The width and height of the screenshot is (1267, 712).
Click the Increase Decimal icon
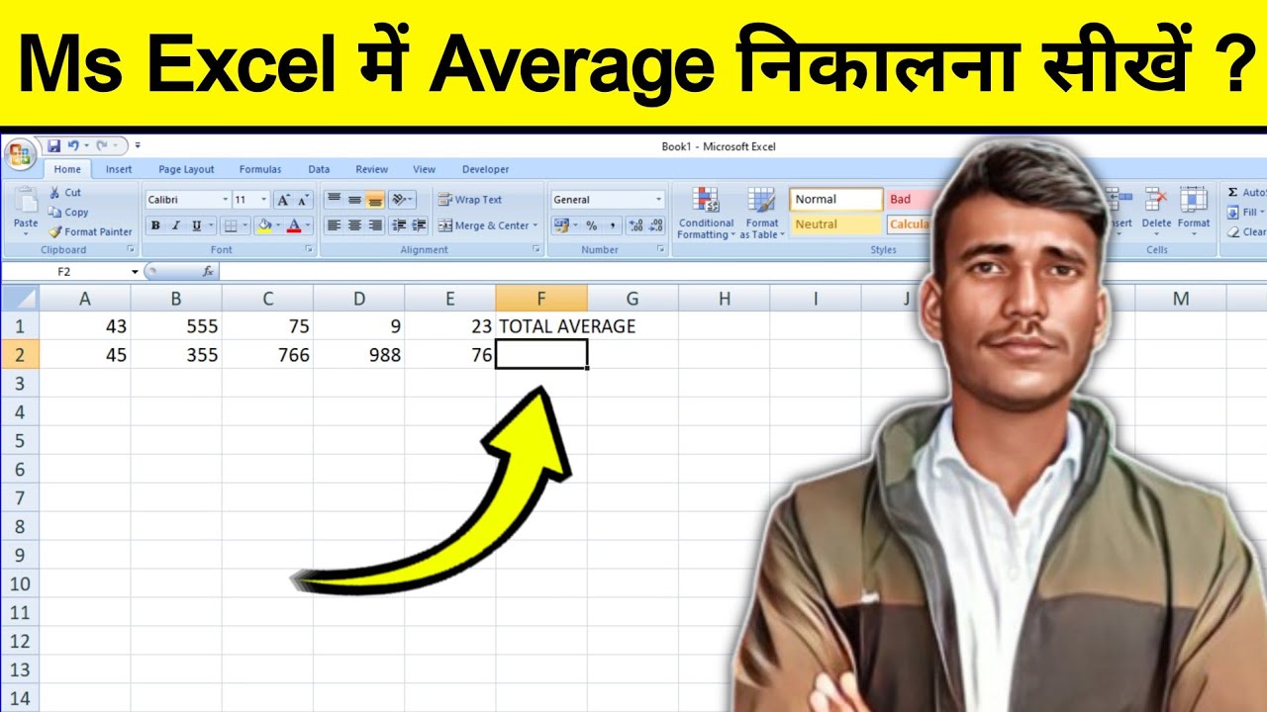(636, 225)
